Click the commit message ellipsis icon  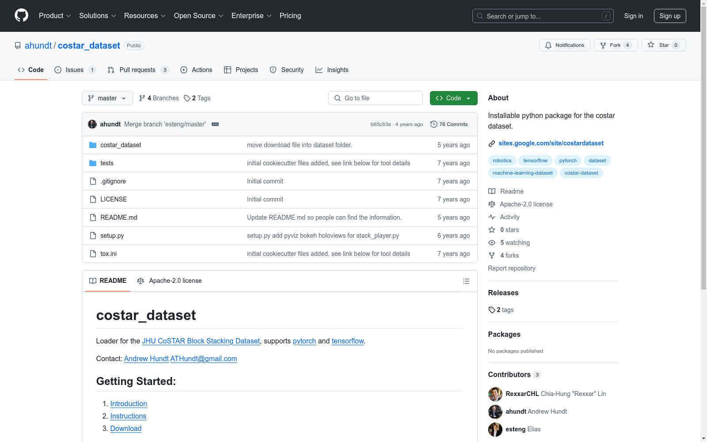pyautogui.click(x=215, y=124)
